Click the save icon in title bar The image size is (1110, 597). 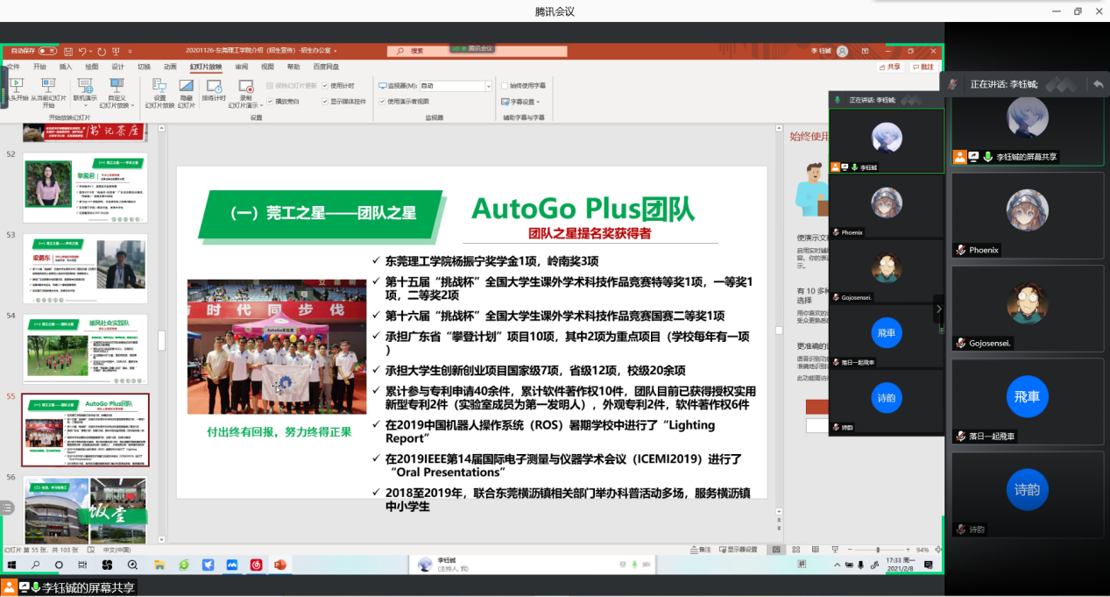(x=67, y=52)
